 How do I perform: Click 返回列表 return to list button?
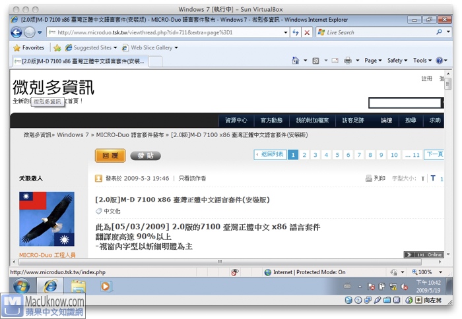(x=270, y=154)
